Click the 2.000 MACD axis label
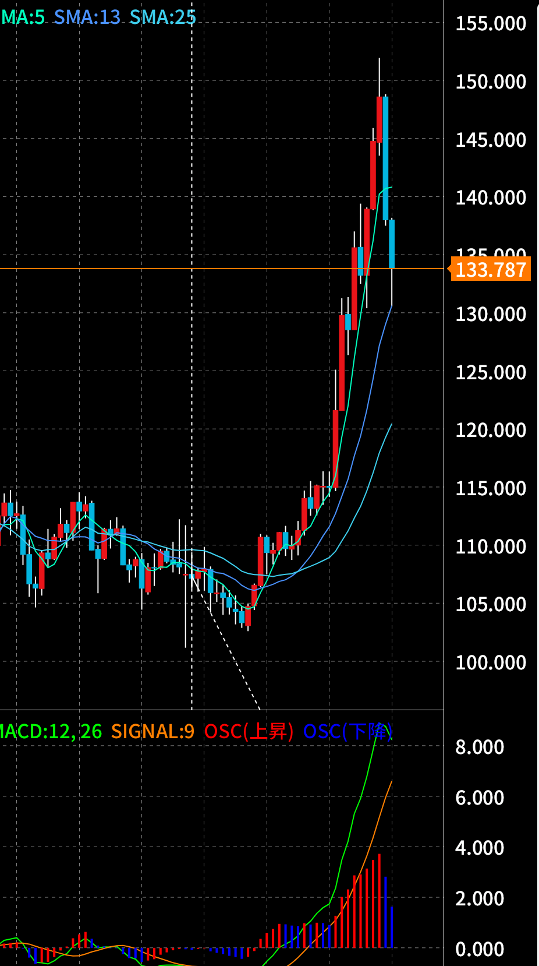 click(480, 898)
